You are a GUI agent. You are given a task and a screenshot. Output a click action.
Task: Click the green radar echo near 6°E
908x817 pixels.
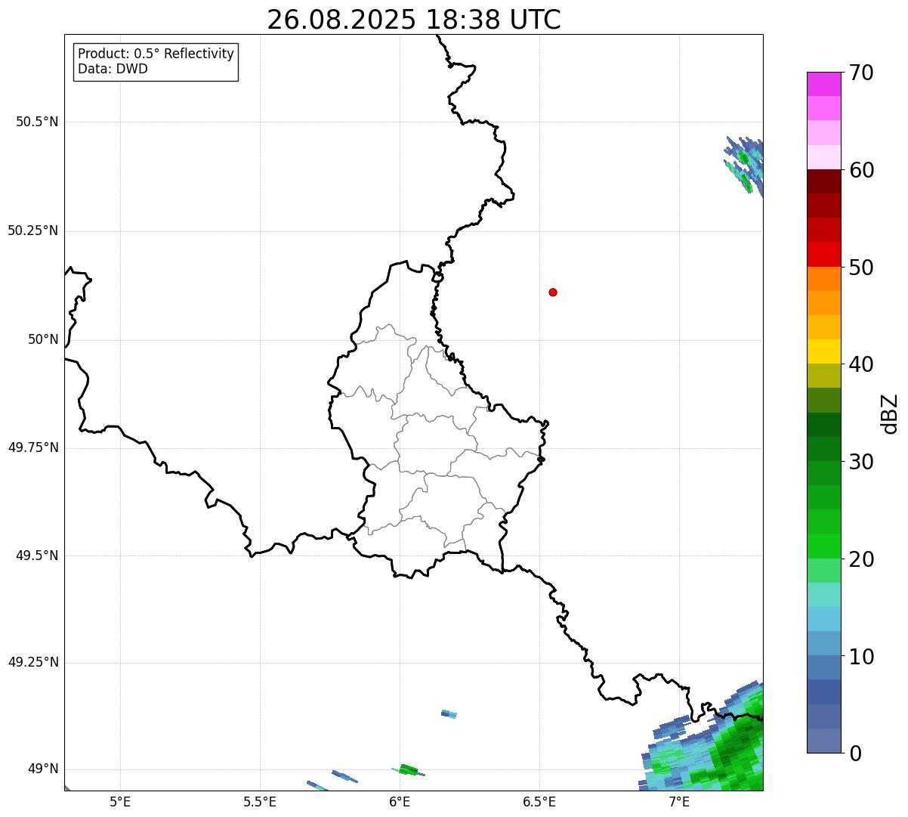408,769
